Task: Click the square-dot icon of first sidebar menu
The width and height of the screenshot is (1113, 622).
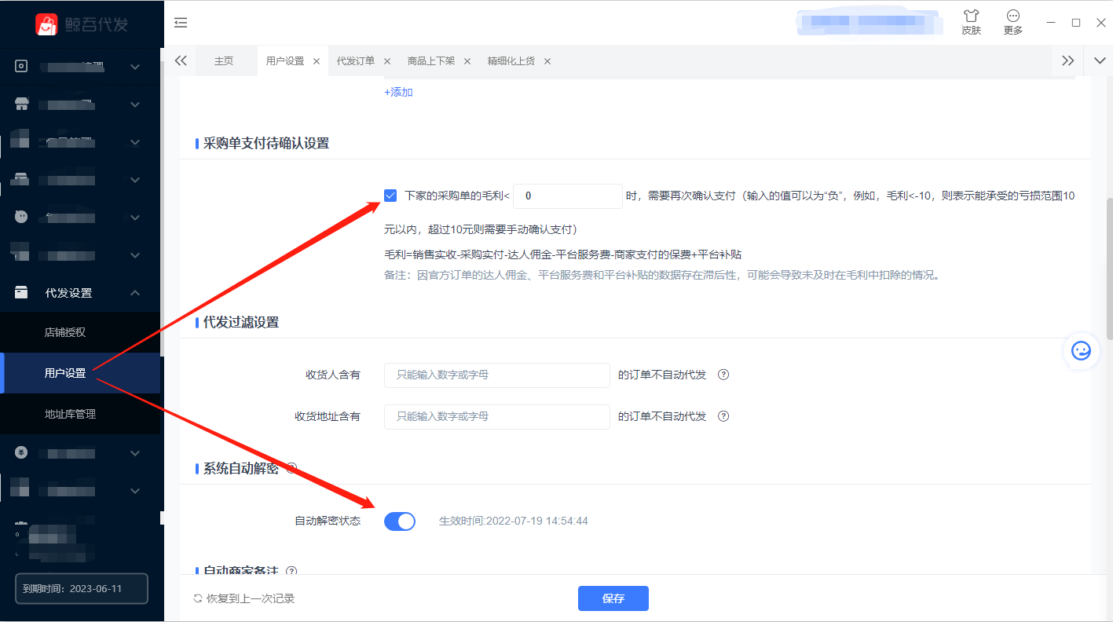Action: pyautogui.click(x=21, y=67)
